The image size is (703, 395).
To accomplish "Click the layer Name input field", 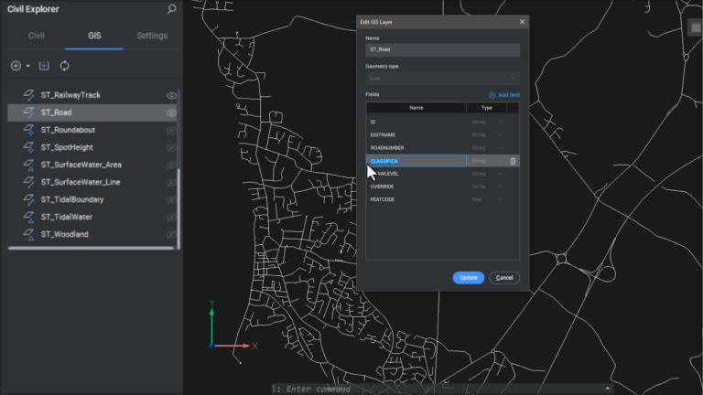I will (442, 50).
